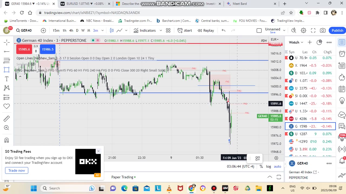Open the Indicators dialog
The image size is (346, 194).
click(145, 30)
